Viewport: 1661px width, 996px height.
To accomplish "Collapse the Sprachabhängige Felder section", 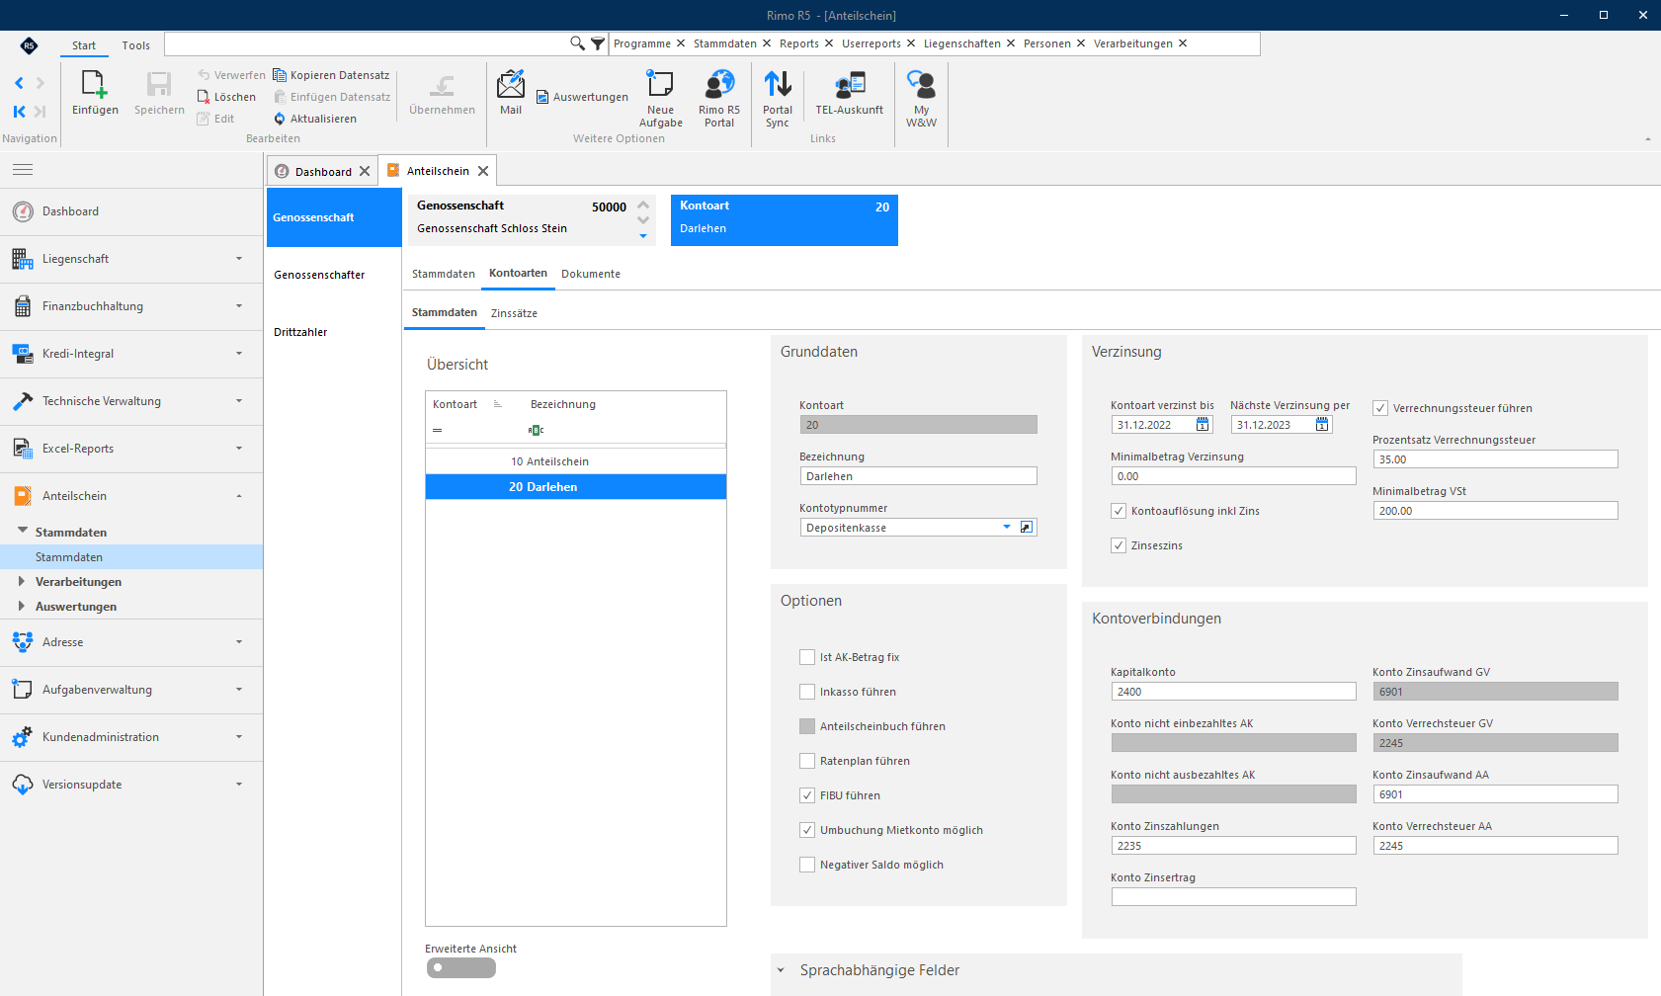I will [x=781, y=970].
